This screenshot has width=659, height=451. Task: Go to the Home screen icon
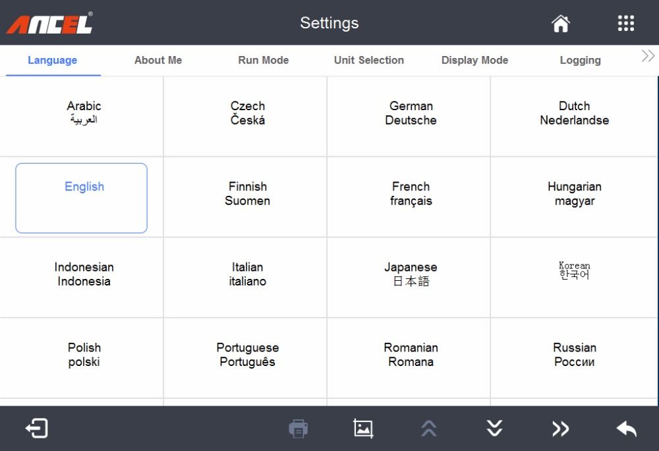(560, 24)
